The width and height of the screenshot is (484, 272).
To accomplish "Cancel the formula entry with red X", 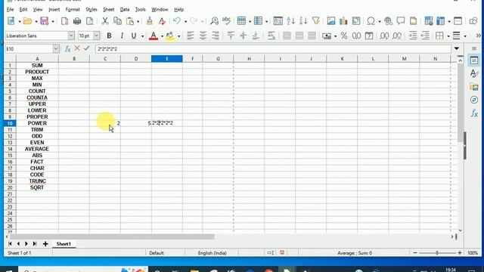I will [77, 48].
